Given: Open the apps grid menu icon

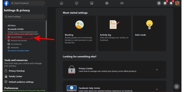Looking at the screenshot, I should pos(159,3).
